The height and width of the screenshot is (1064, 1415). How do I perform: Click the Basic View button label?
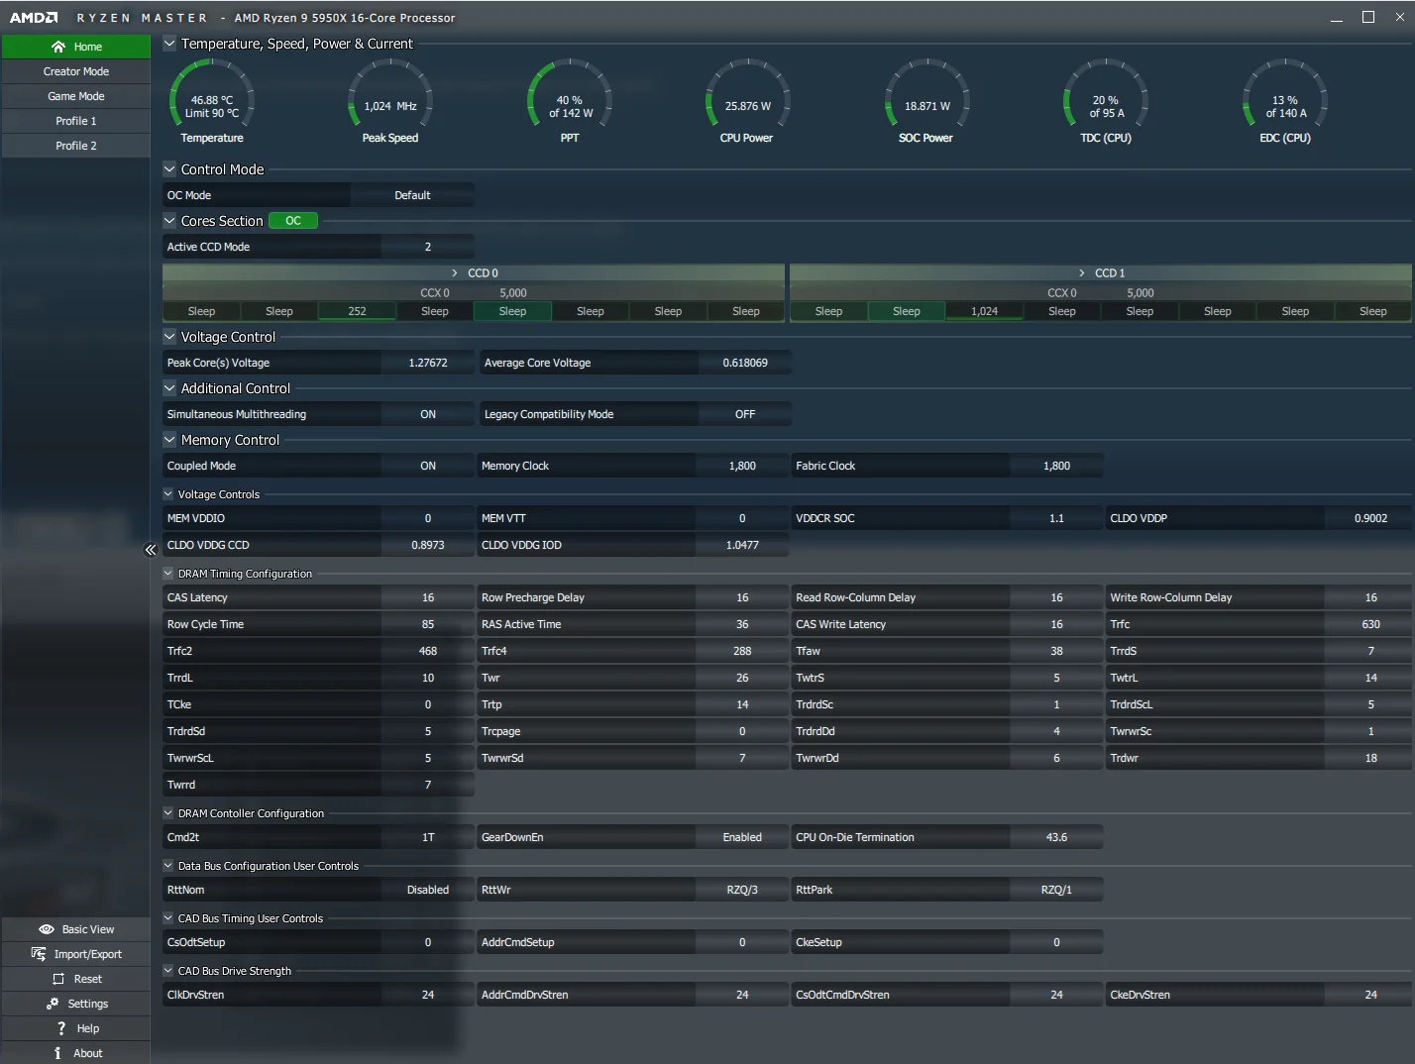click(88, 929)
